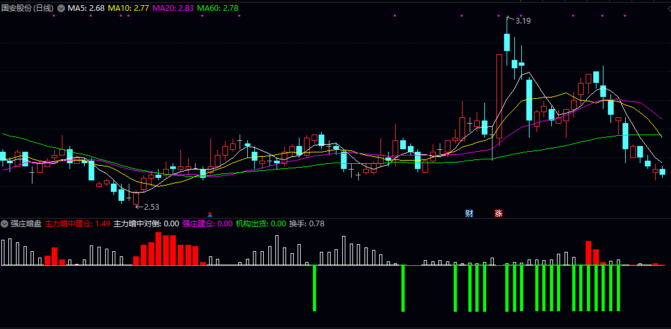This screenshot has height=329, width=671.
Task: Click the 强庄暗盘 indicator name
Action: [26, 223]
